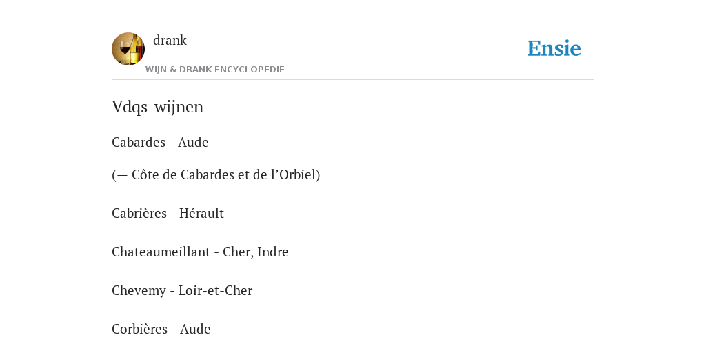Screen dimensions: 706x353
Task: Click the word Aude beside Corbières
Action: click(x=195, y=329)
